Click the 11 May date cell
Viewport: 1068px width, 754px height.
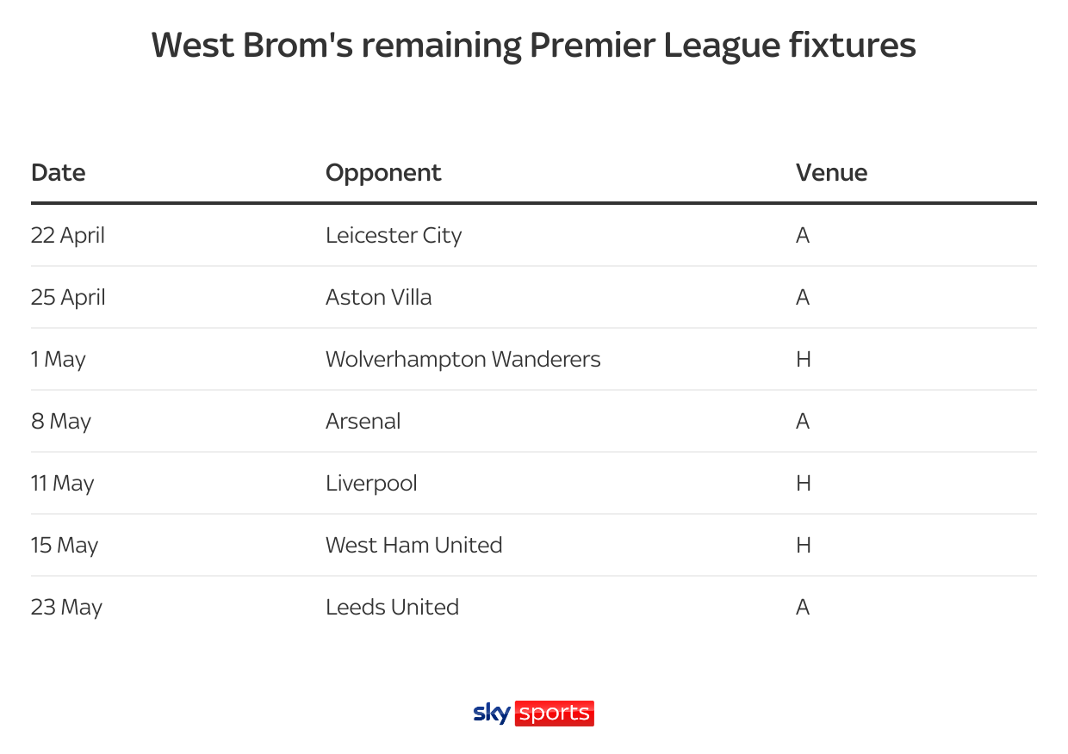tap(63, 483)
